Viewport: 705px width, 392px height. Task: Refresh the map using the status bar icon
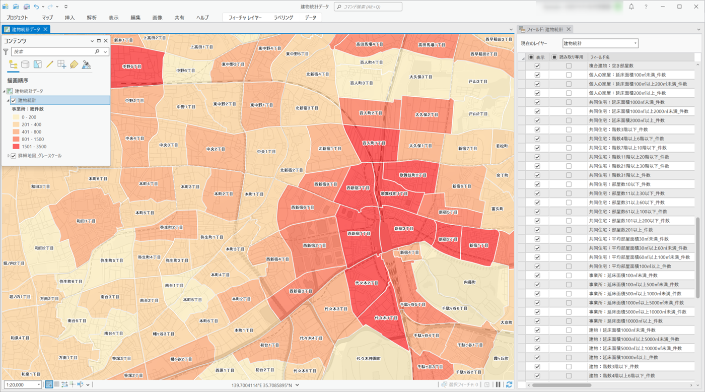[x=509, y=384]
